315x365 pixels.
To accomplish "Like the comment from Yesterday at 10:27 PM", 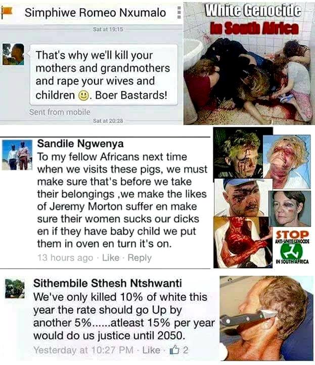I will click(x=151, y=350).
